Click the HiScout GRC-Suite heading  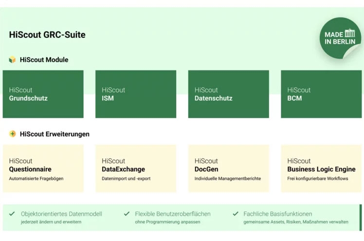click(x=47, y=34)
